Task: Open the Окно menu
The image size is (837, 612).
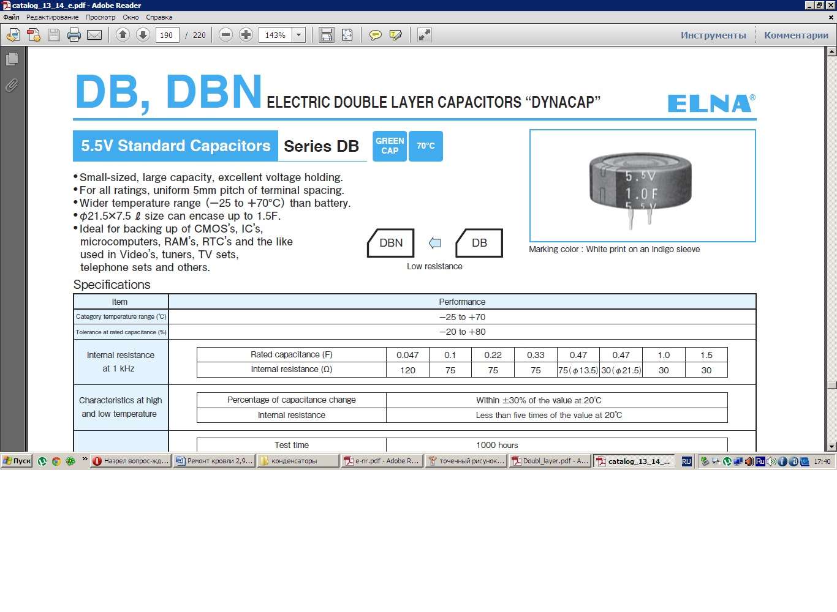Action: click(131, 17)
